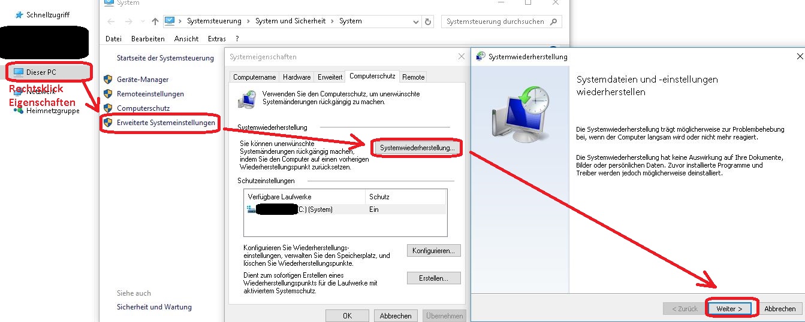The height and width of the screenshot is (322, 805).
Task: Open the Bearbeiten menu
Action: (x=148, y=39)
